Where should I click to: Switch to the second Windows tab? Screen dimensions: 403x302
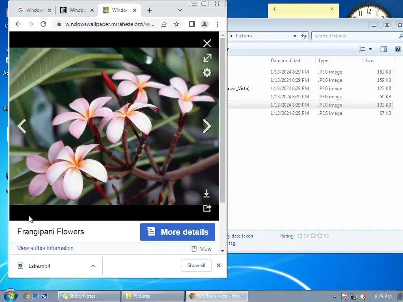[x=74, y=10]
